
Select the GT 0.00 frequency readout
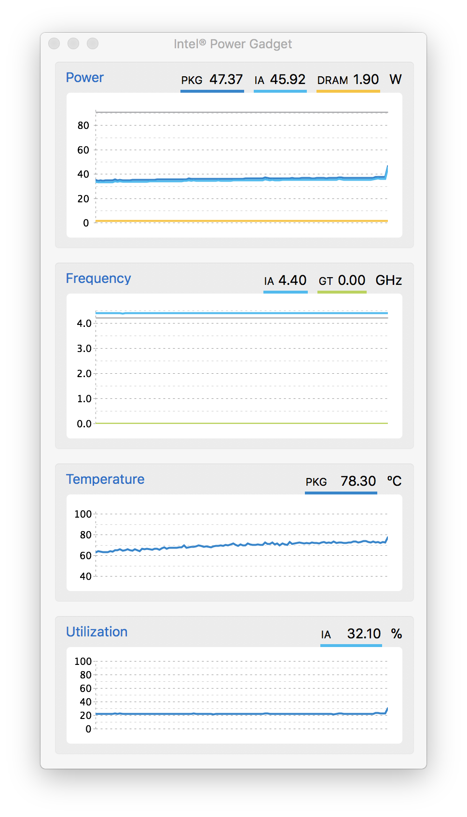coord(342,281)
